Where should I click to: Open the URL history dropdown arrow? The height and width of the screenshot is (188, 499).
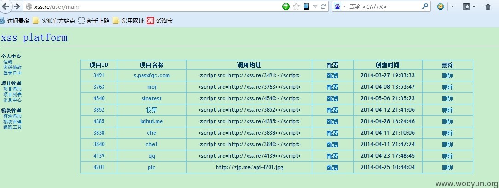point(315,7)
